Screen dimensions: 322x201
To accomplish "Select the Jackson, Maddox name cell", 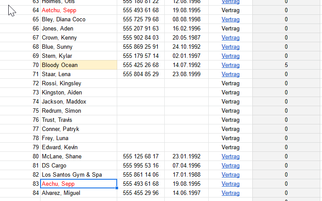I will tap(79, 101).
